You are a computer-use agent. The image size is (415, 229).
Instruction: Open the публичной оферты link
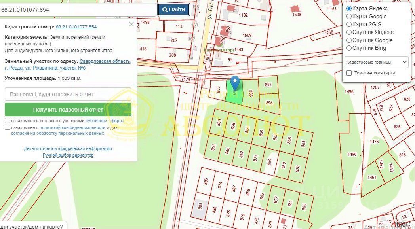[x=105, y=121]
